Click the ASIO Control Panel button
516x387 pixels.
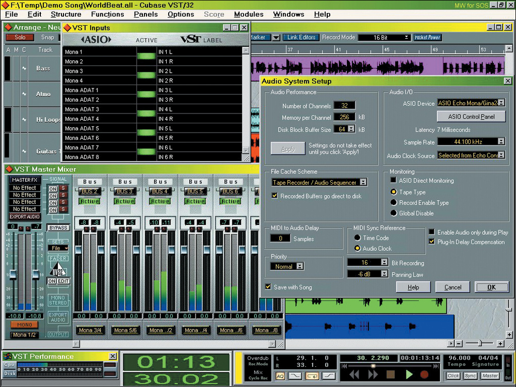[x=471, y=117]
